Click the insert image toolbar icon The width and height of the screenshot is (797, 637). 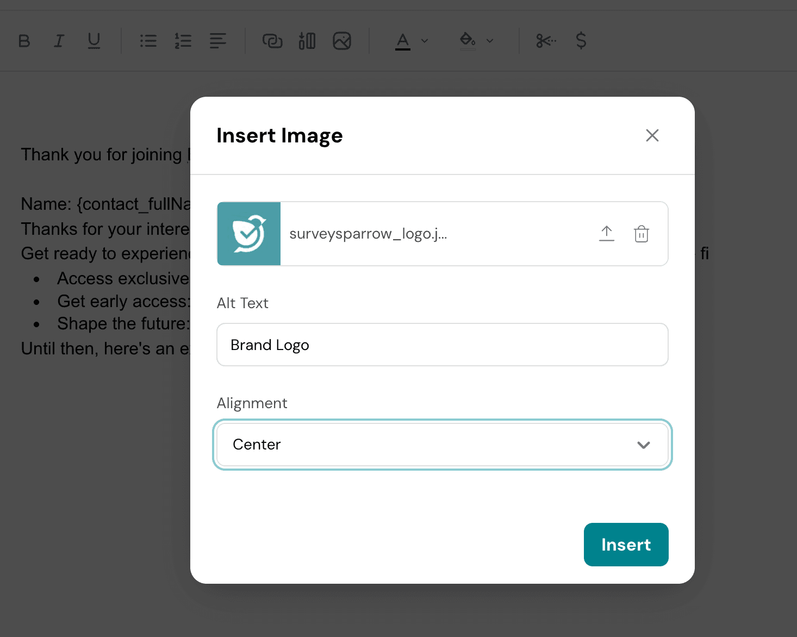pyautogui.click(x=342, y=41)
